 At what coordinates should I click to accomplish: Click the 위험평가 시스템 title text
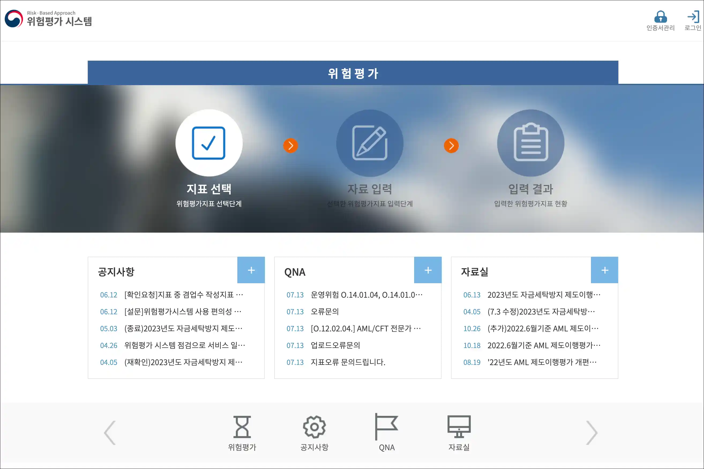(59, 21)
